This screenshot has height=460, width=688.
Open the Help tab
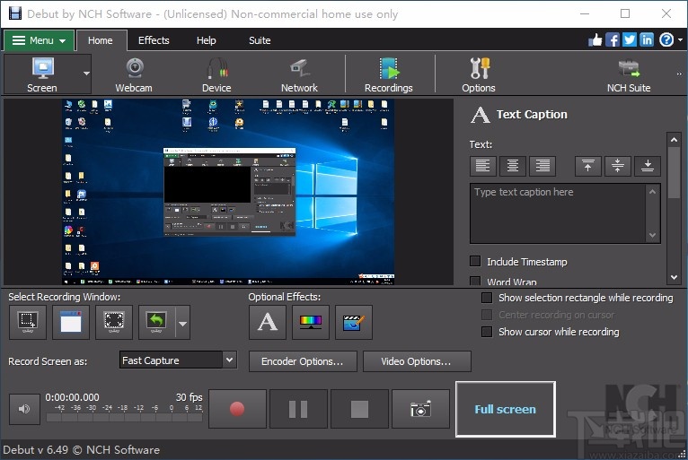207,40
